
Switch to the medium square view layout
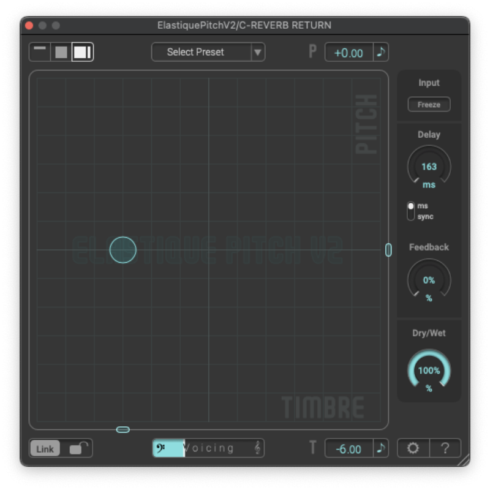click(x=61, y=52)
